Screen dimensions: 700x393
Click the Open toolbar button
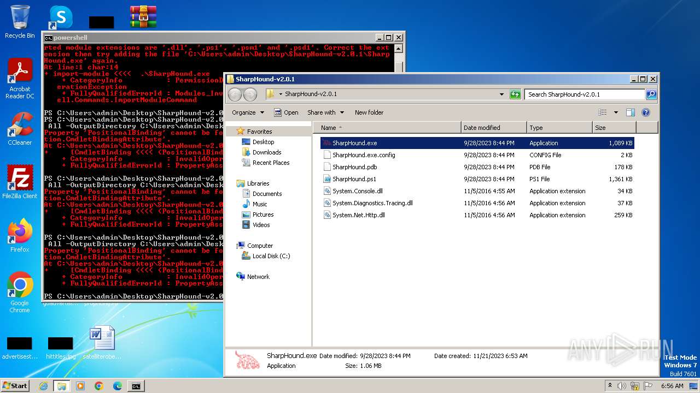point(286,112)
